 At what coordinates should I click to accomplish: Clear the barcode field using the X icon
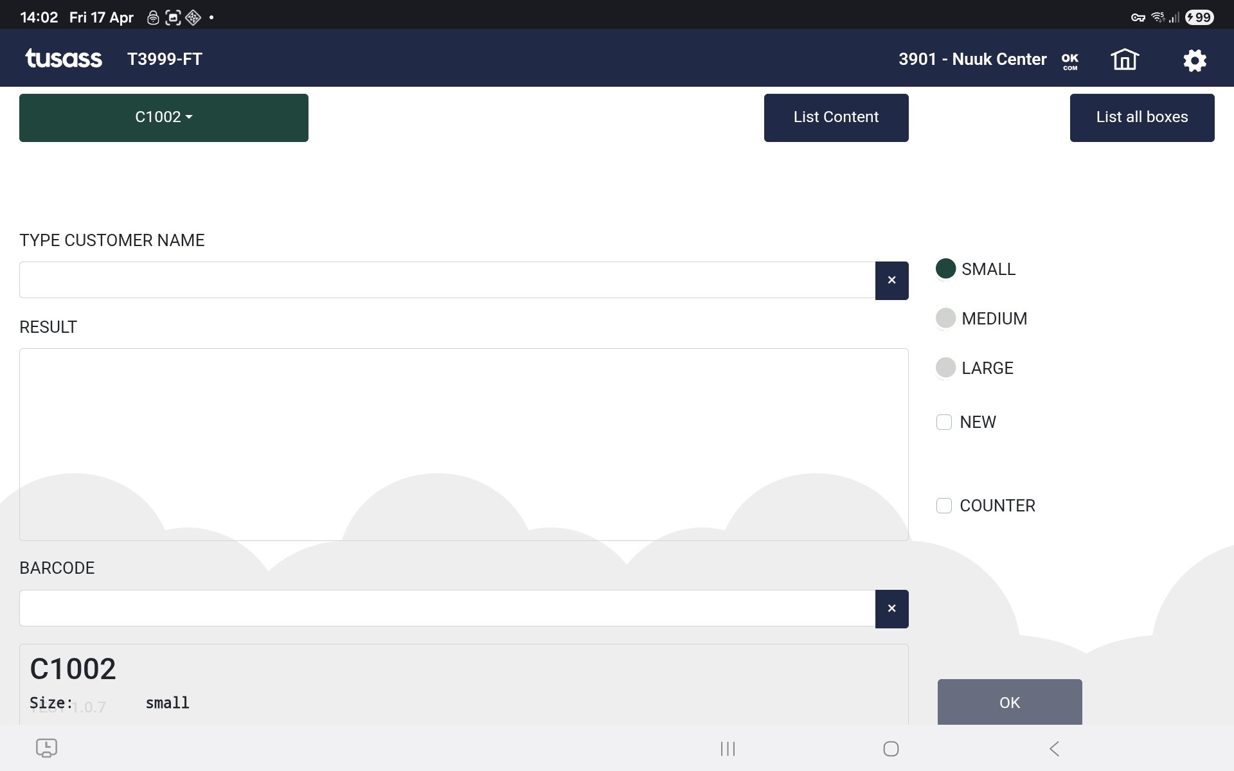pyautogui.click(x=891, y=608)
